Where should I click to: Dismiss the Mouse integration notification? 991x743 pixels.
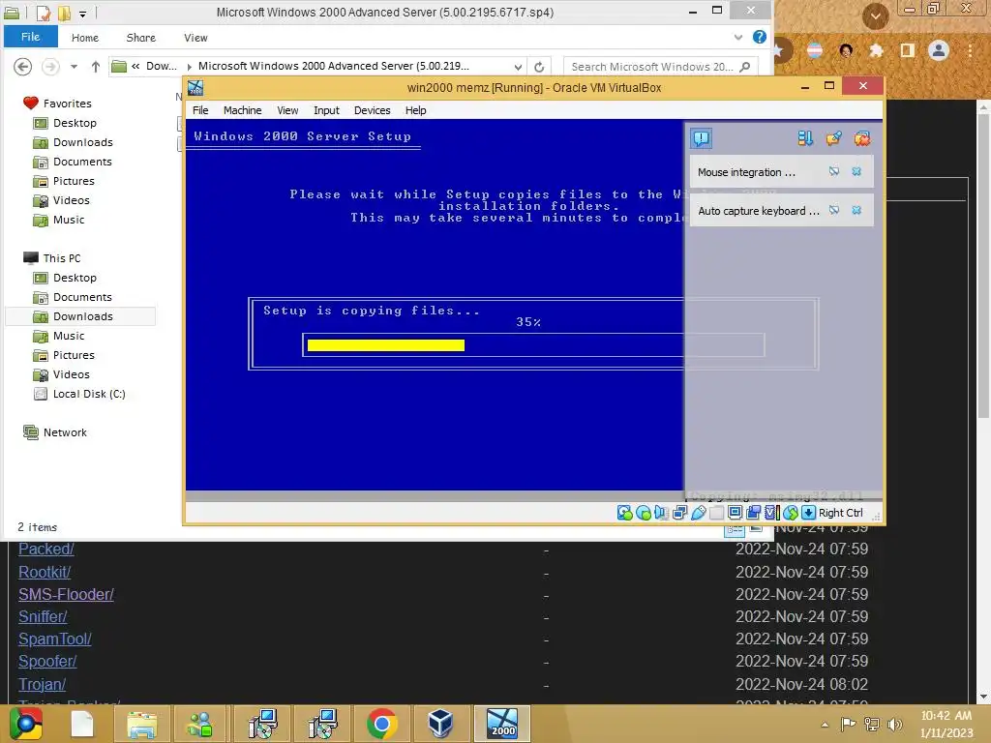click(856, 171)
